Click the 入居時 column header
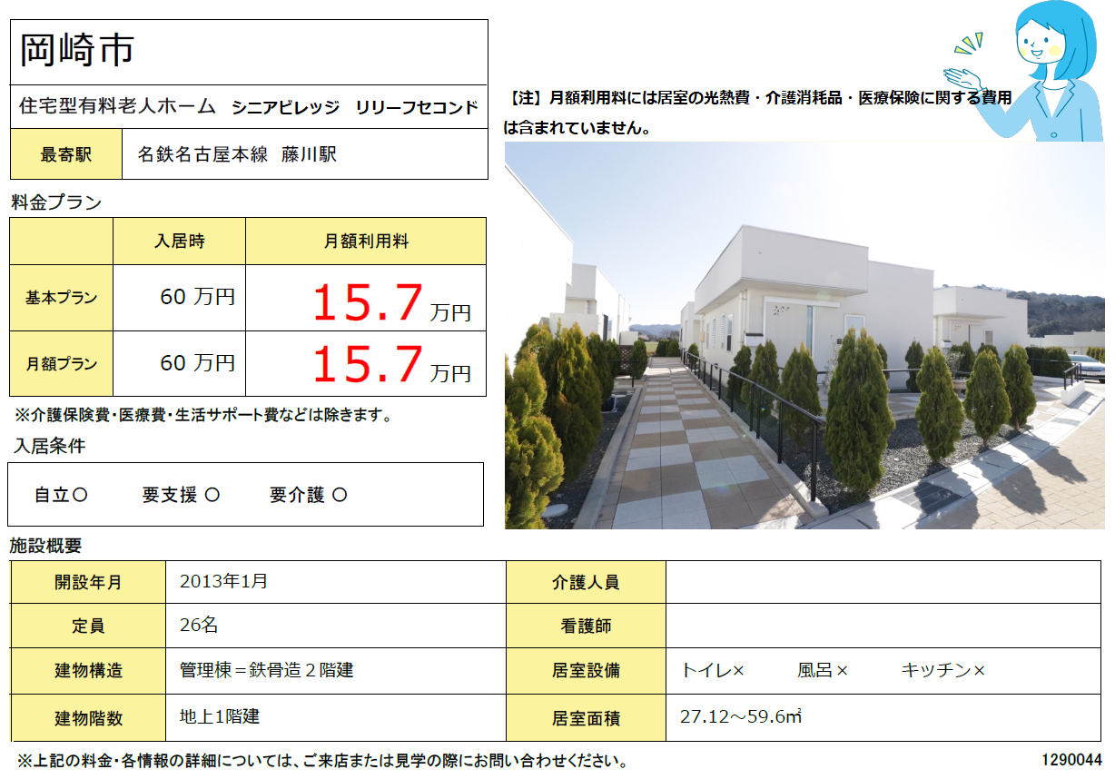The height and width of the screenshot is (779, 1115). click(x=179, y=242)
